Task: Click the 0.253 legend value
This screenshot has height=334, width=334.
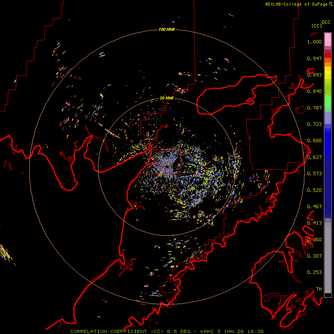Action: [314, 272]
